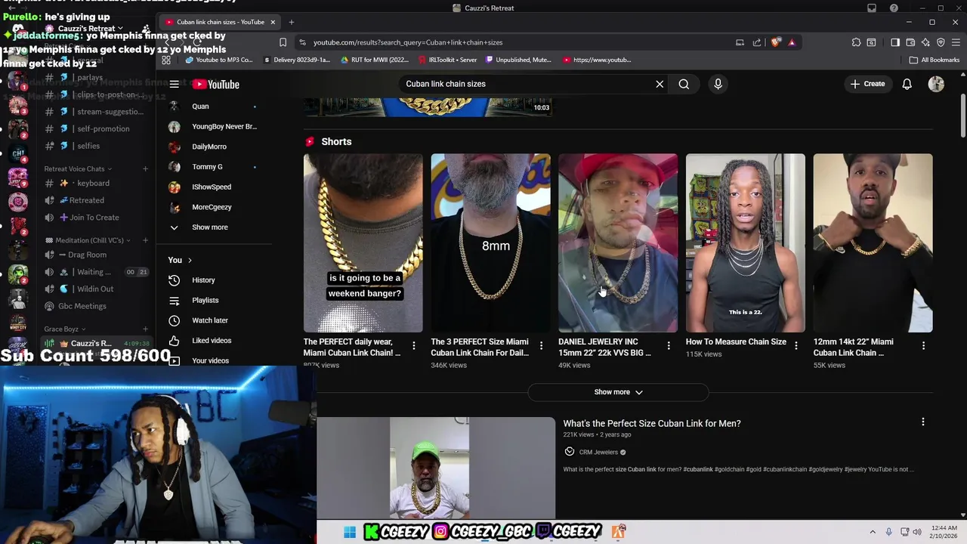Open options for Perfect Size Cuban Link video
The image size is (967, 544).
(x=922, y=422)
